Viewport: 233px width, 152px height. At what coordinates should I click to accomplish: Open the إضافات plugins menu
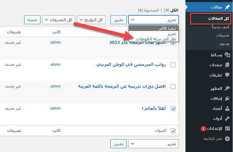[x=209, y=98]
